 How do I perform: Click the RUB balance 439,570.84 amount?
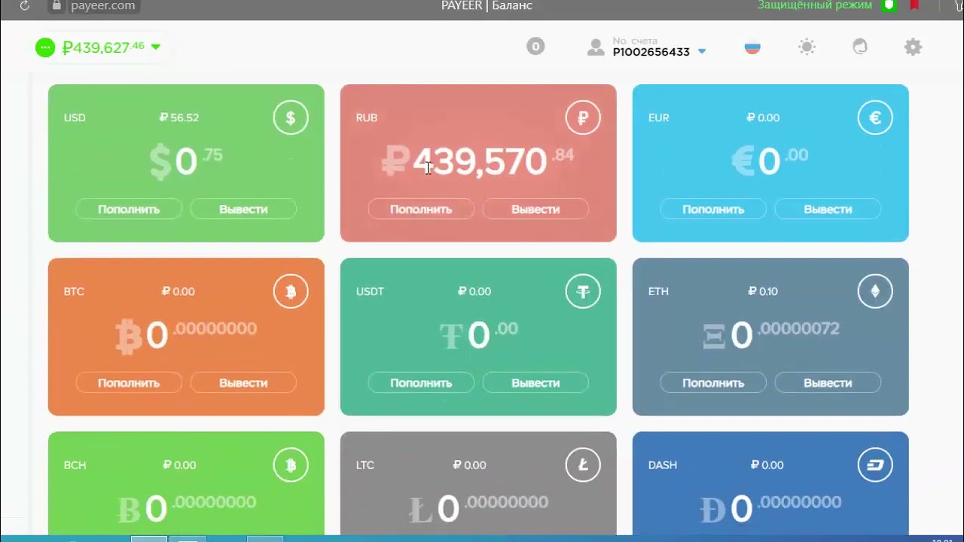pyautogui.click(x=478, y=162)
